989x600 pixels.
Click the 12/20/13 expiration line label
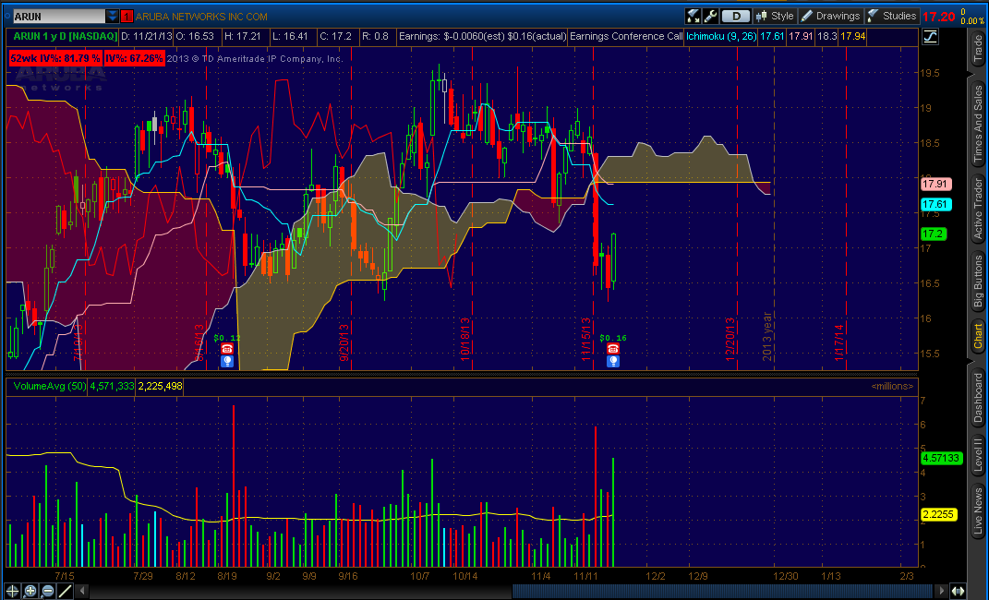(731, 339)
